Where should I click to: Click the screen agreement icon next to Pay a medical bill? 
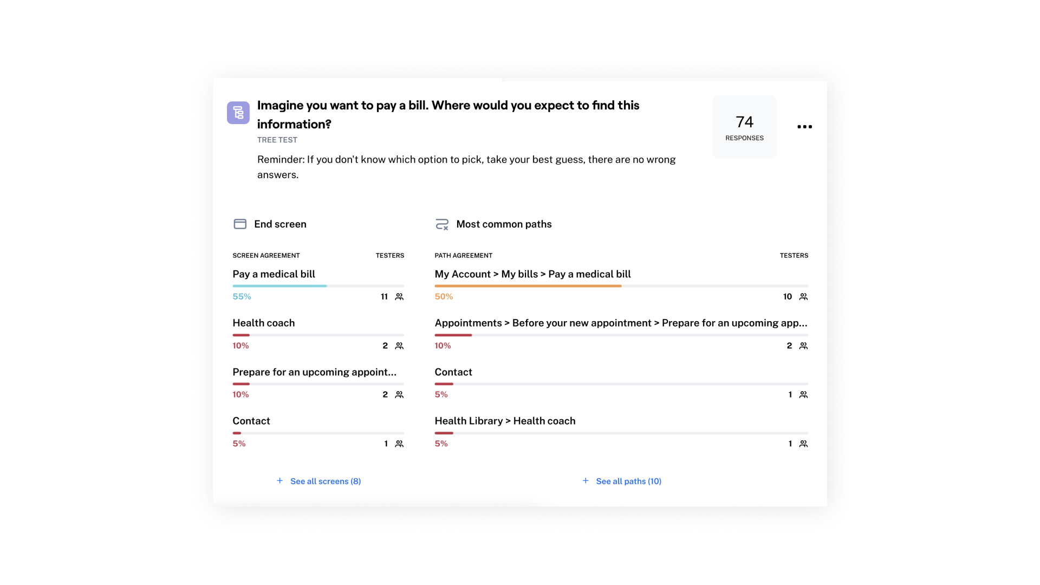[399, 296]
